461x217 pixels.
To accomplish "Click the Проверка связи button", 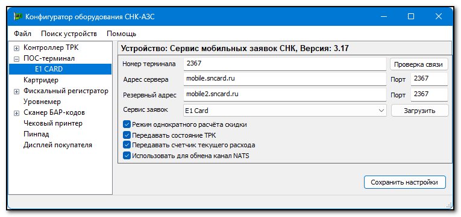I will pos(419,64).
